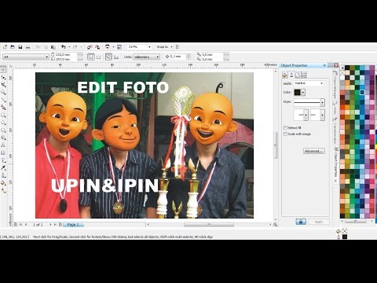Undo the last action
This screenshot has height=283, width=377.
64,47
